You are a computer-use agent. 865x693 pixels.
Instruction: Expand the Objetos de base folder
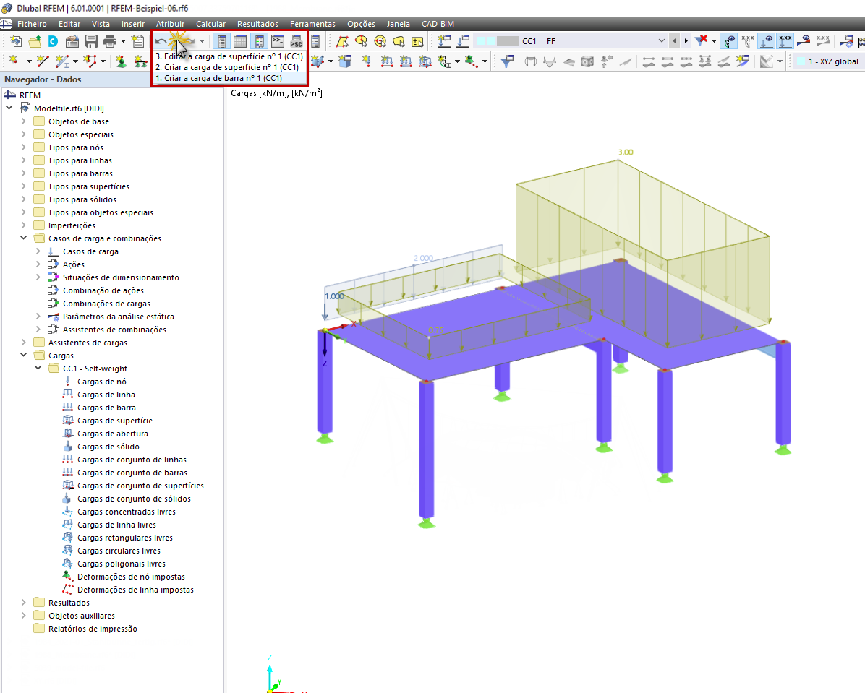point(24,121)
